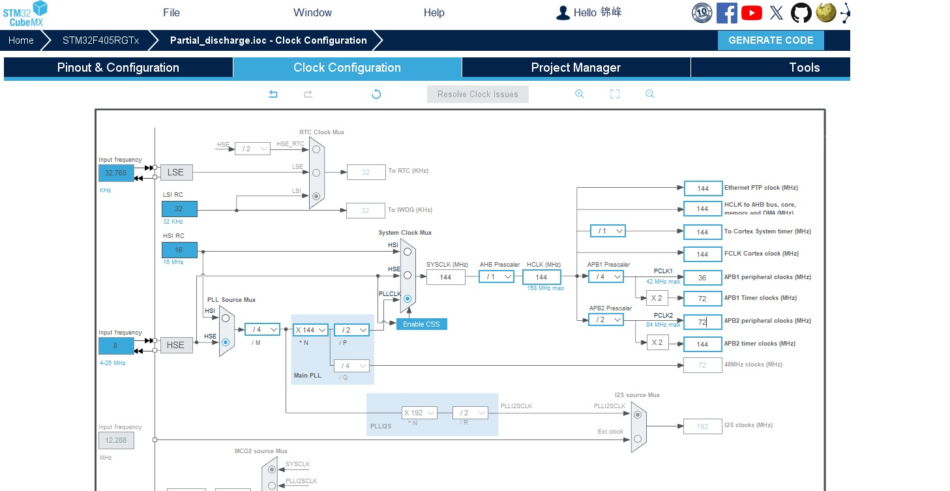Open the AHB Prescaler dropdown
950x491 pixels.
click(496, 276)
